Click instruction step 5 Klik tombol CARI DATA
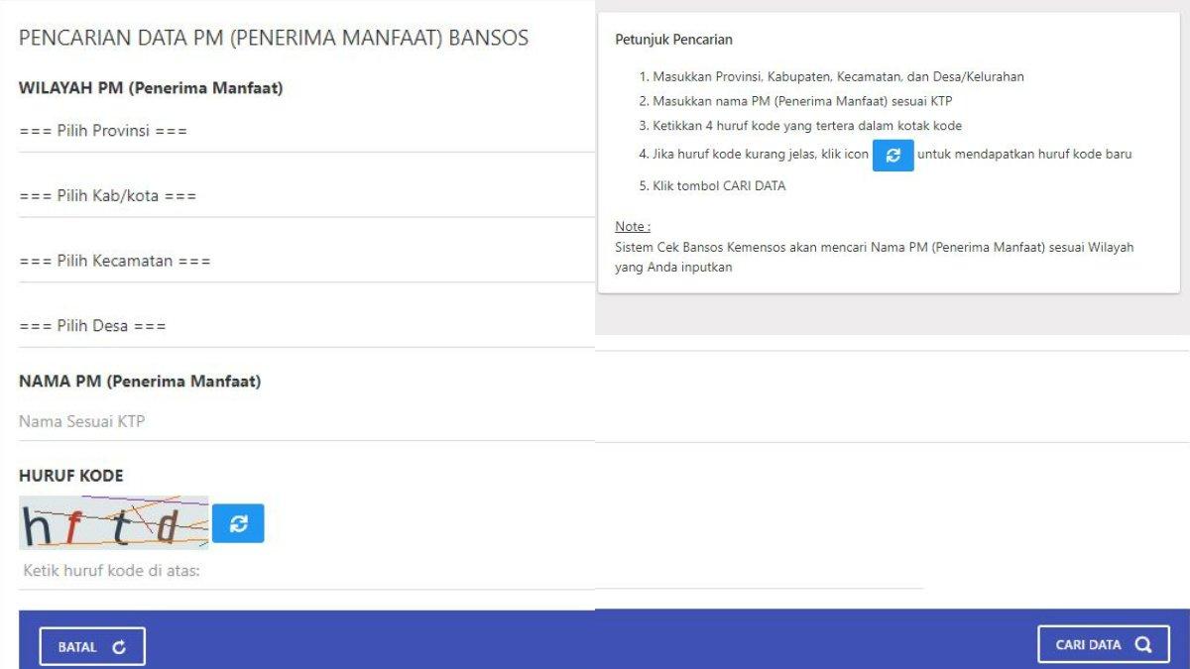Image resolution: width=1190 pixels, height=669 pixels. (712, 186)
